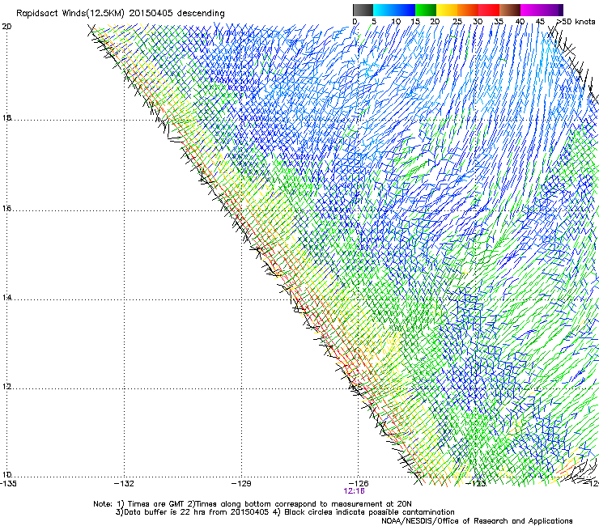Click the latitude label '16'
Screen dimensions: 599x526
6,209
